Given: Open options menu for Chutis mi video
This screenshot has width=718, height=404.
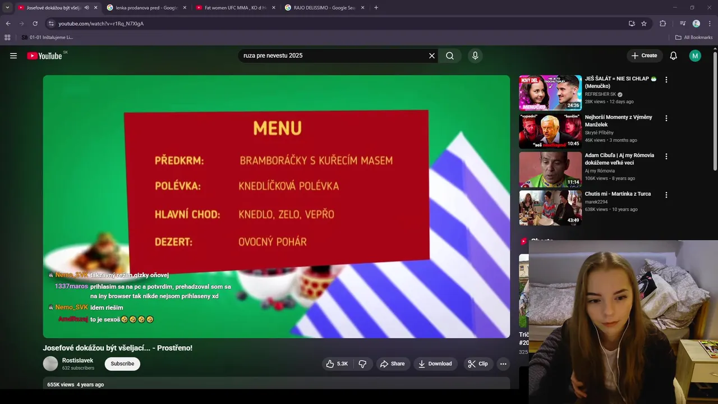Looking at the screenshot, I should coord(666,195).
